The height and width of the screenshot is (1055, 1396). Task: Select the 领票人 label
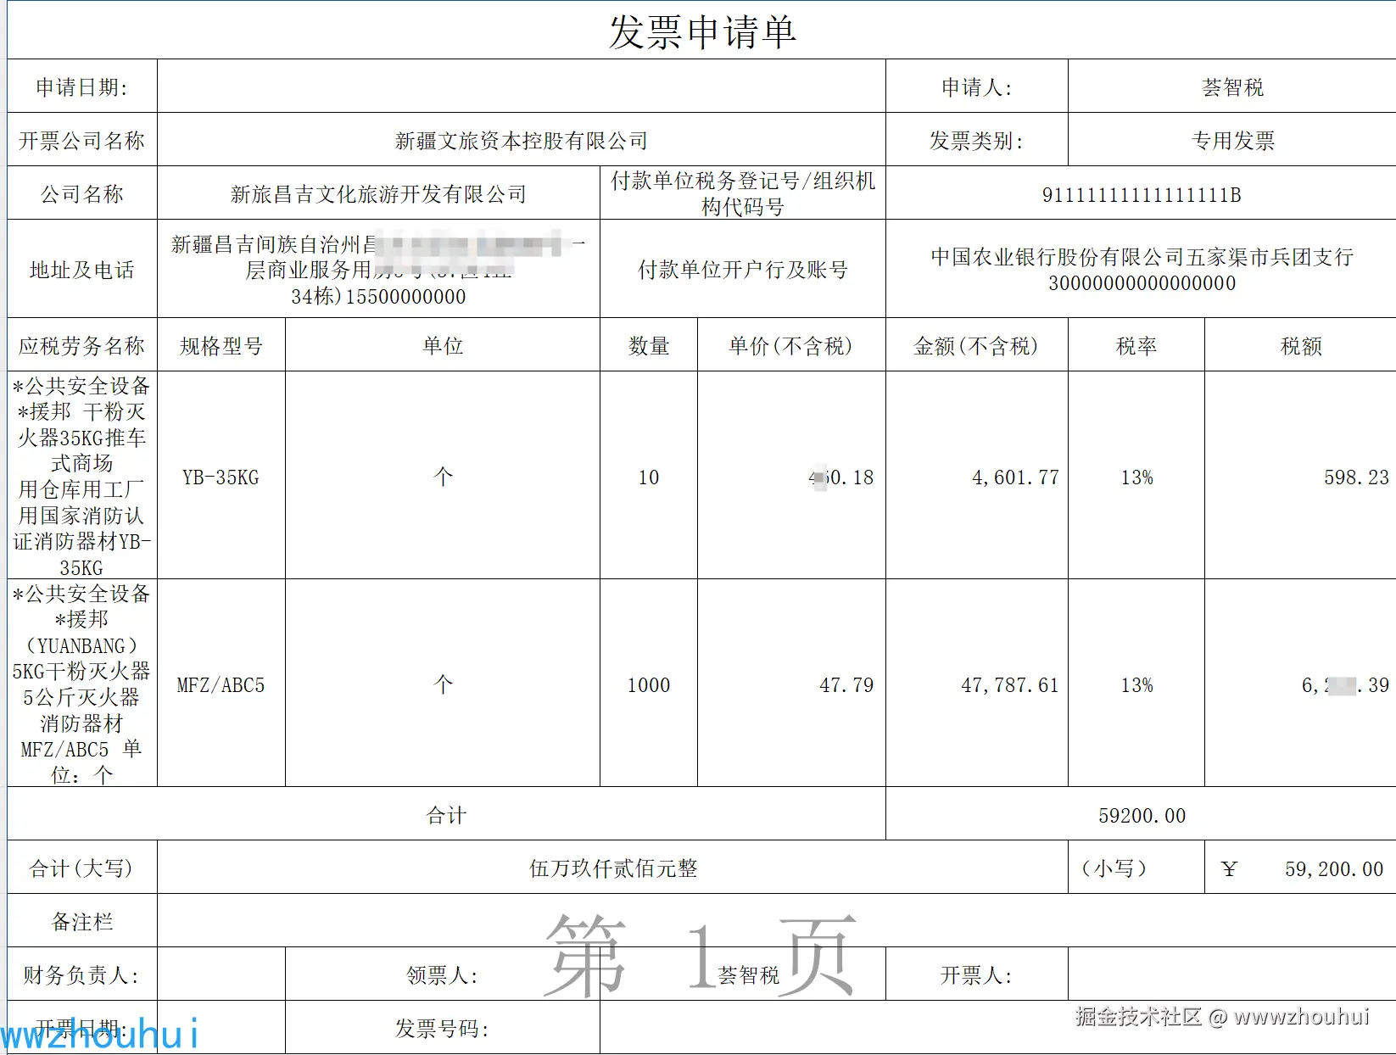tap(443, 975)
